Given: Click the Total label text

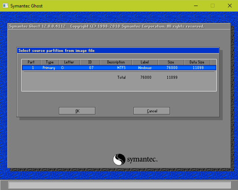Looking at the screenshot, I should [122, 77].
